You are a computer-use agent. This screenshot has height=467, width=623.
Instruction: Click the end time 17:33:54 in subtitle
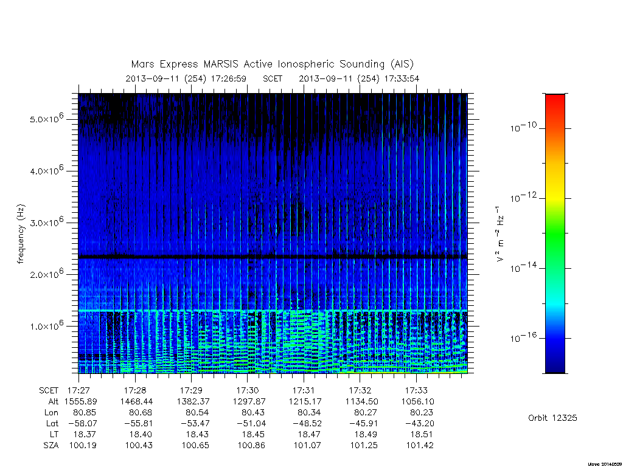[x=401, y=78]
